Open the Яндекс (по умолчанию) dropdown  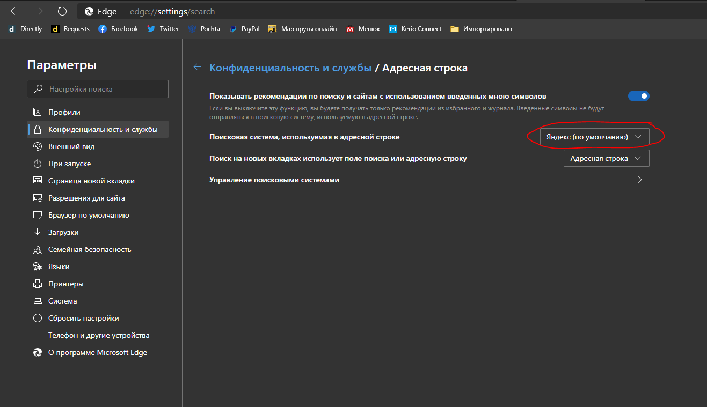pos(594,137)
